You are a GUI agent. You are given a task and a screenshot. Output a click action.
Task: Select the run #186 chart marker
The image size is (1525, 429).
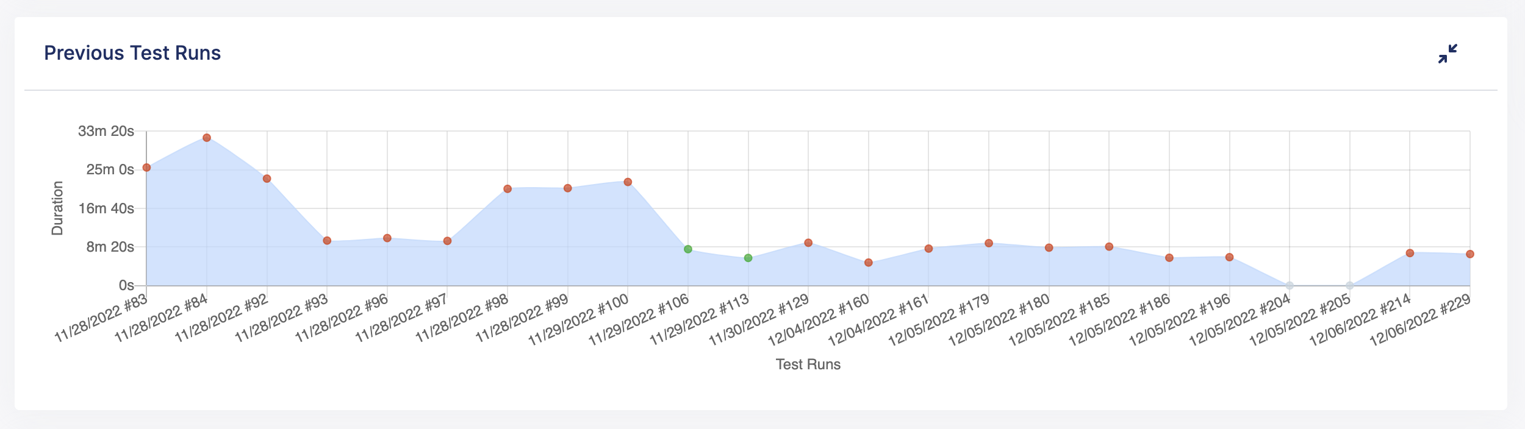click(1169, 258)
